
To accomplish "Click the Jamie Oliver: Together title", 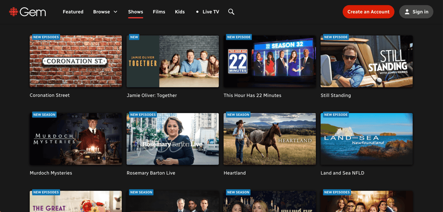I will point(152,95).
